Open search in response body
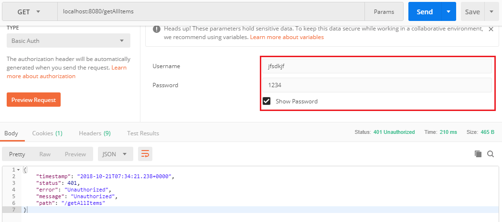 [x=491, y=154]
